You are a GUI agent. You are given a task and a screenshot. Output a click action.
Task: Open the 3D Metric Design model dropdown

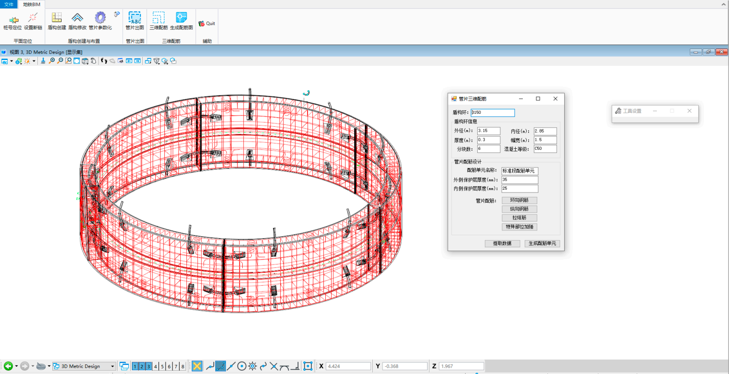pos(112,366)
